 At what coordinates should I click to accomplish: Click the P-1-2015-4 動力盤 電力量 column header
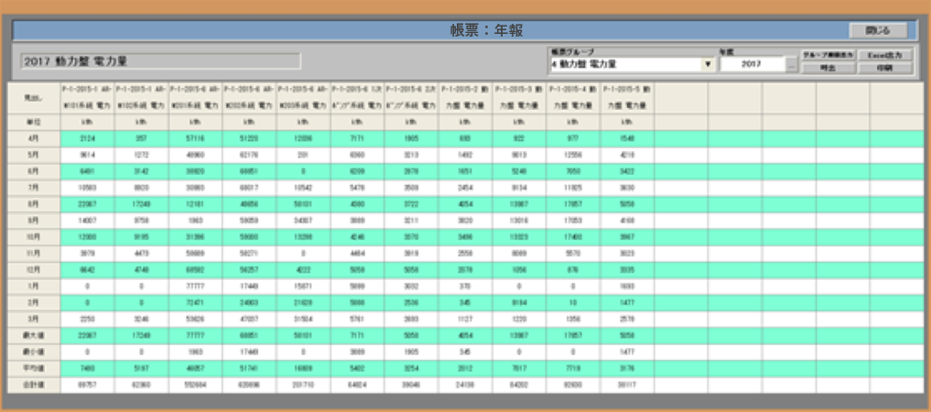tap(574, 98)
